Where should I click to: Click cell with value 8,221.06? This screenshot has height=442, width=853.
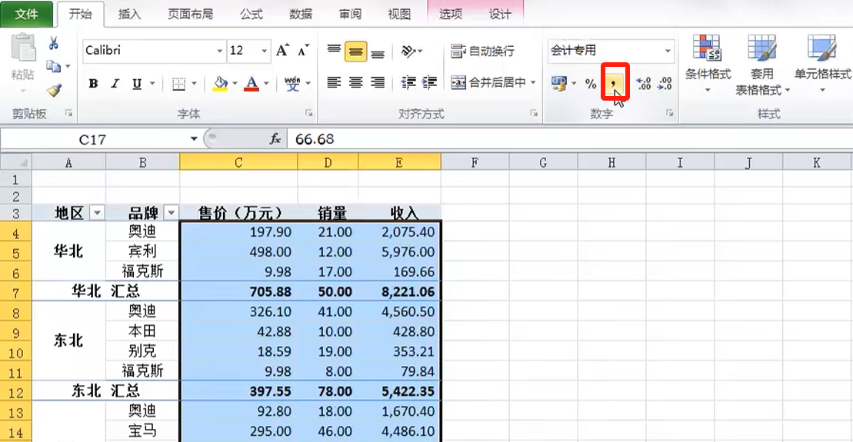point(400,292)
